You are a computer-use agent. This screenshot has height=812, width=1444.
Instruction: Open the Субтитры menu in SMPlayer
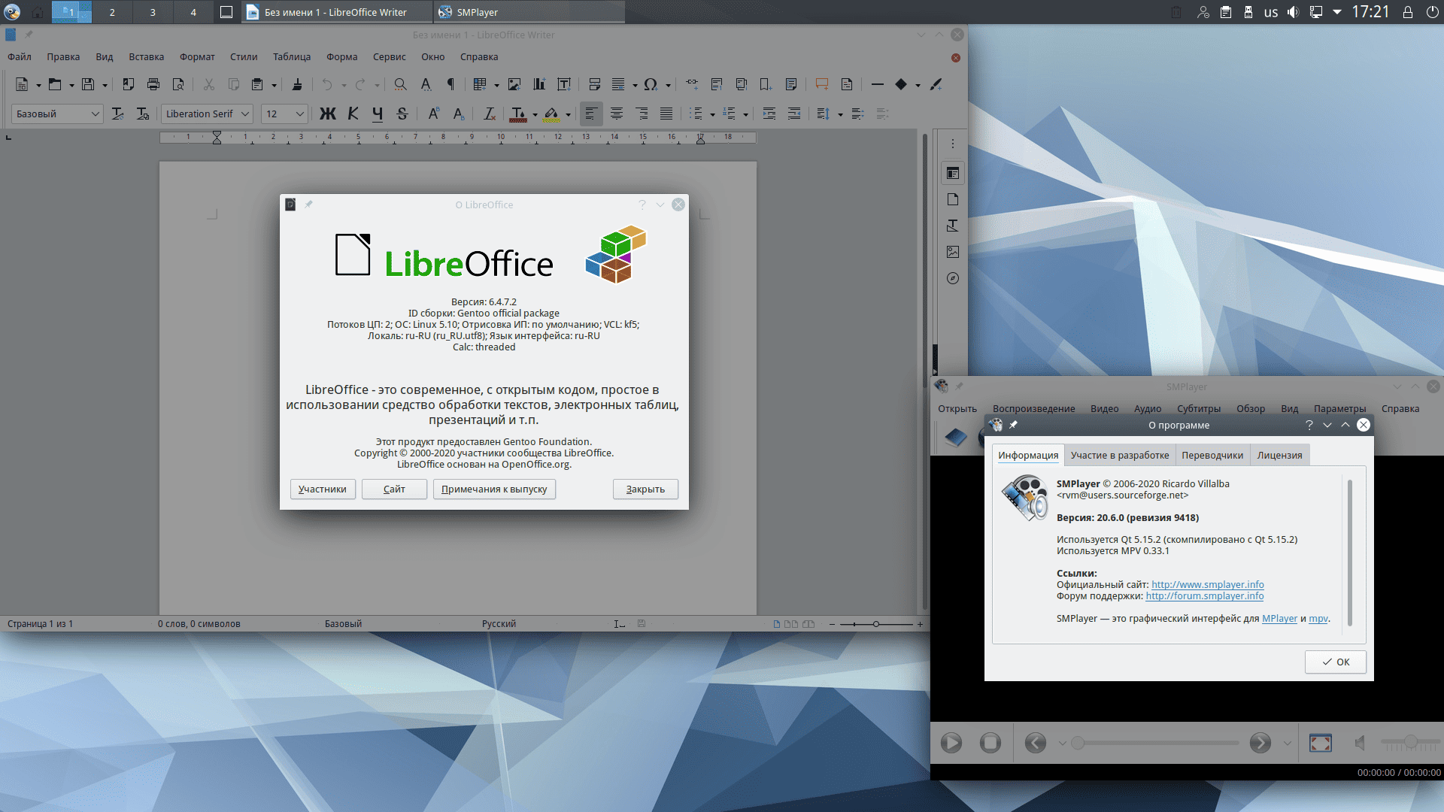click(1199, 409)
